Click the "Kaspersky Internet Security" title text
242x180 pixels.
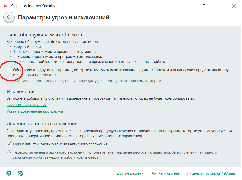(33, 6)
